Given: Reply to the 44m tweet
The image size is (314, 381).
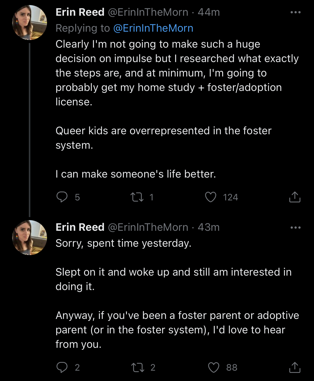Looking at the screenshot, I should coord(62,197).
